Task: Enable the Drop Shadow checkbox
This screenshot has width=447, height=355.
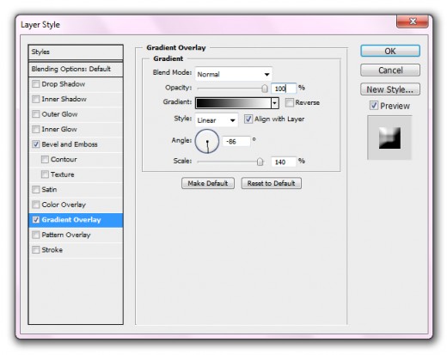Action: pos(36,84)
